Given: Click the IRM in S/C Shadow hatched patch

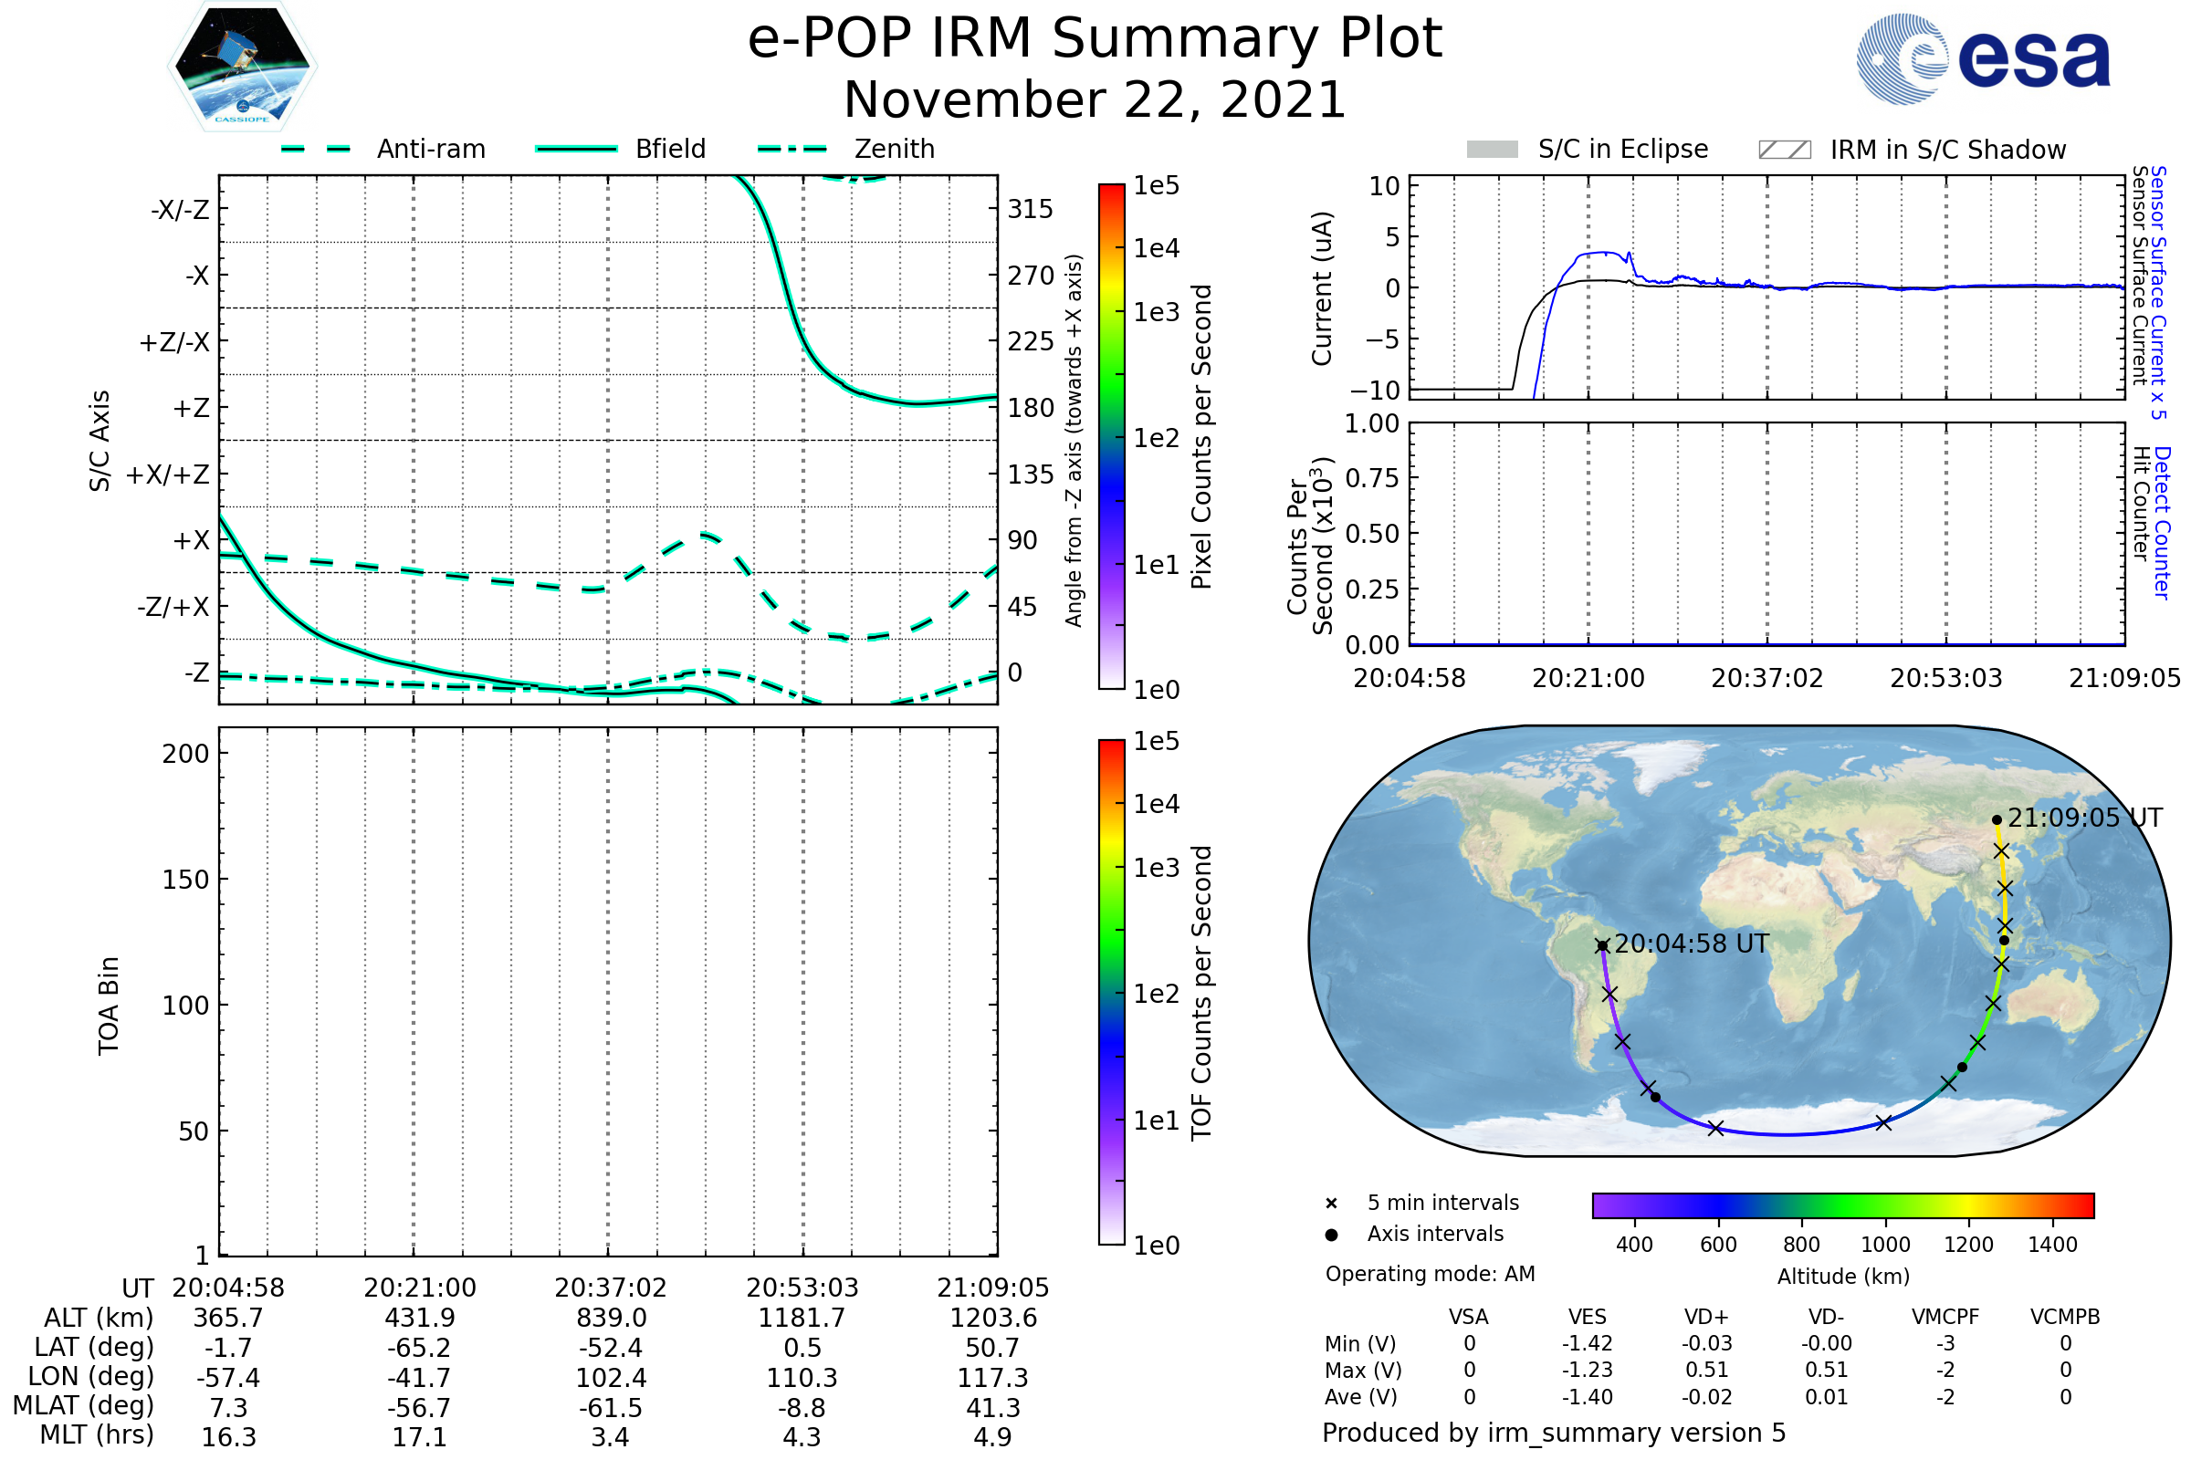Looking at the screenshot, I should coord(1784,150).
